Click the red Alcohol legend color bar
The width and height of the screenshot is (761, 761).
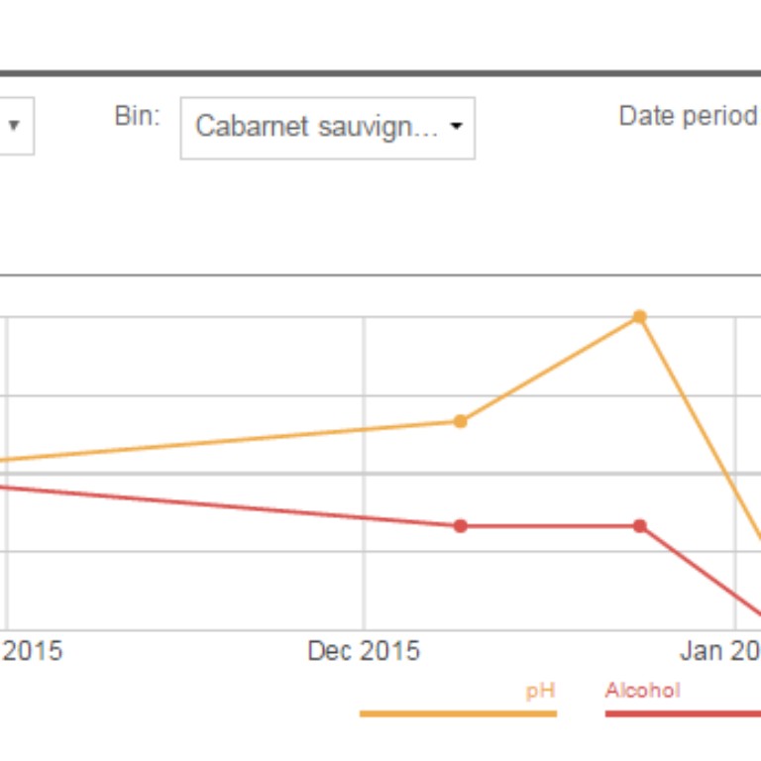683,713
